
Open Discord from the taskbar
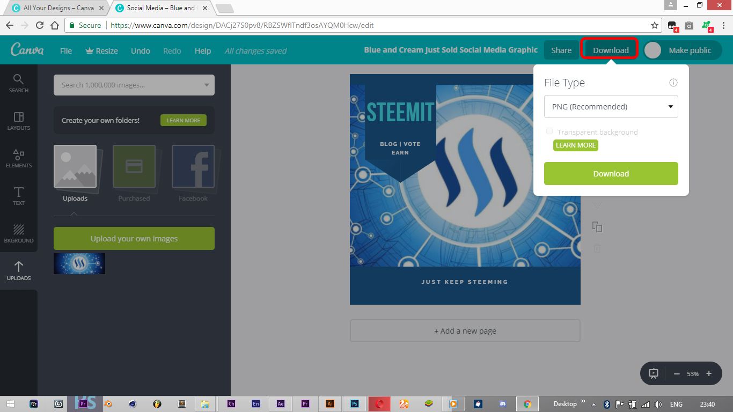click(502, 404)
